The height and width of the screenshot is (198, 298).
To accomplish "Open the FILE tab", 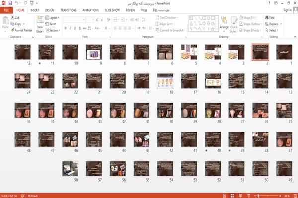I will [x=6, y=10].
